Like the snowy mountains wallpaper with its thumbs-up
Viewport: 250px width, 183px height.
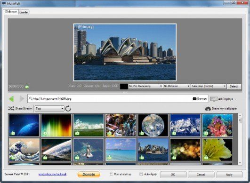click(174, 133)
